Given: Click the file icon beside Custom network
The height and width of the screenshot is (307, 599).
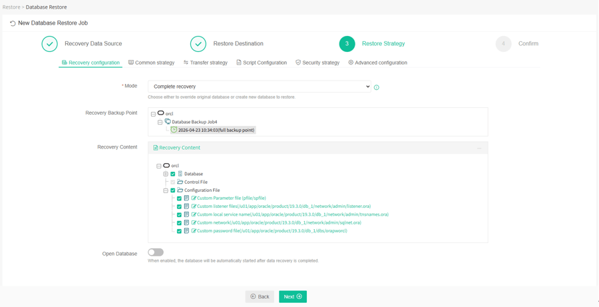Looking at the screenshot, I should click(x=186, y=222).
